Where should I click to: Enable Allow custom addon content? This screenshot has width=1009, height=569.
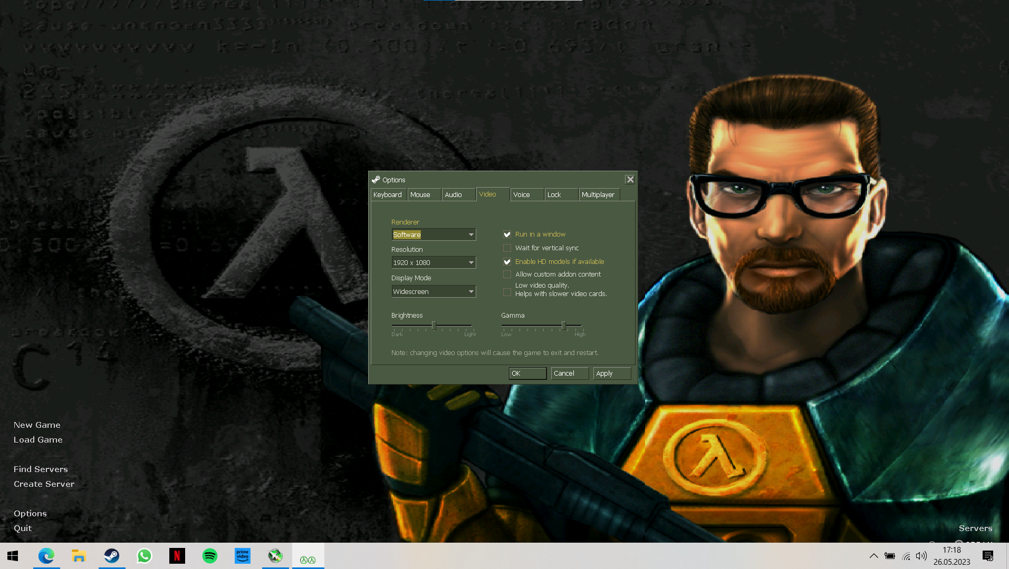(507, 274)
